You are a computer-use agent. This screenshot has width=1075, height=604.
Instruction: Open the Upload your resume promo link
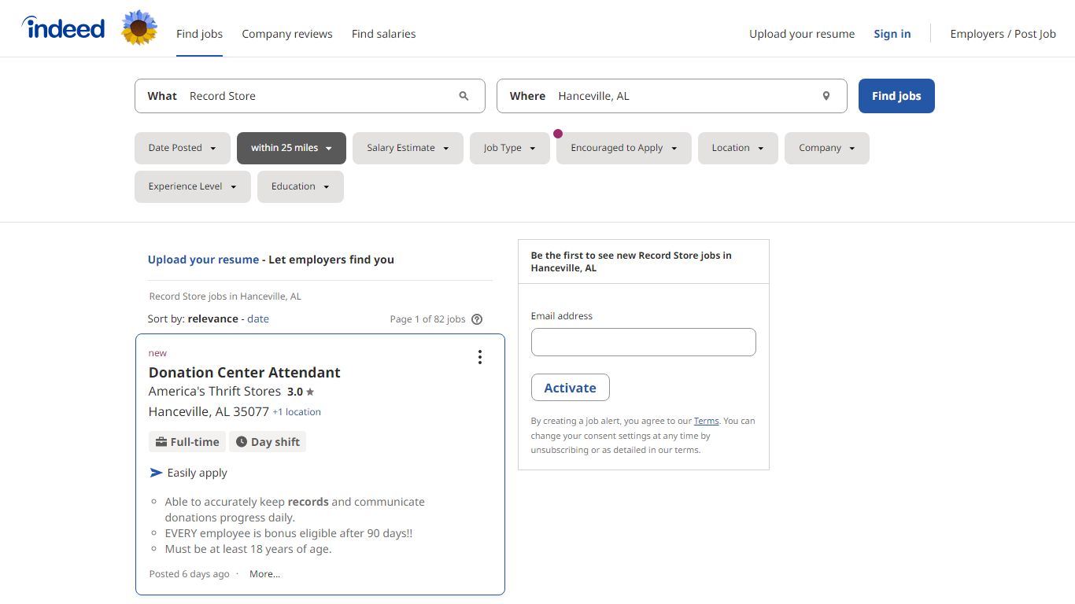point(203,260)
